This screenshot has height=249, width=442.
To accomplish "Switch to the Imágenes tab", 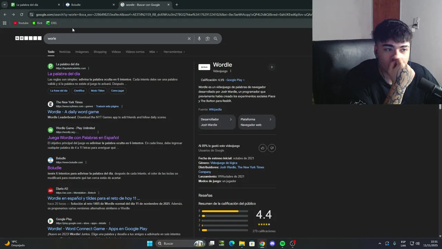I will tap(82, 52).
